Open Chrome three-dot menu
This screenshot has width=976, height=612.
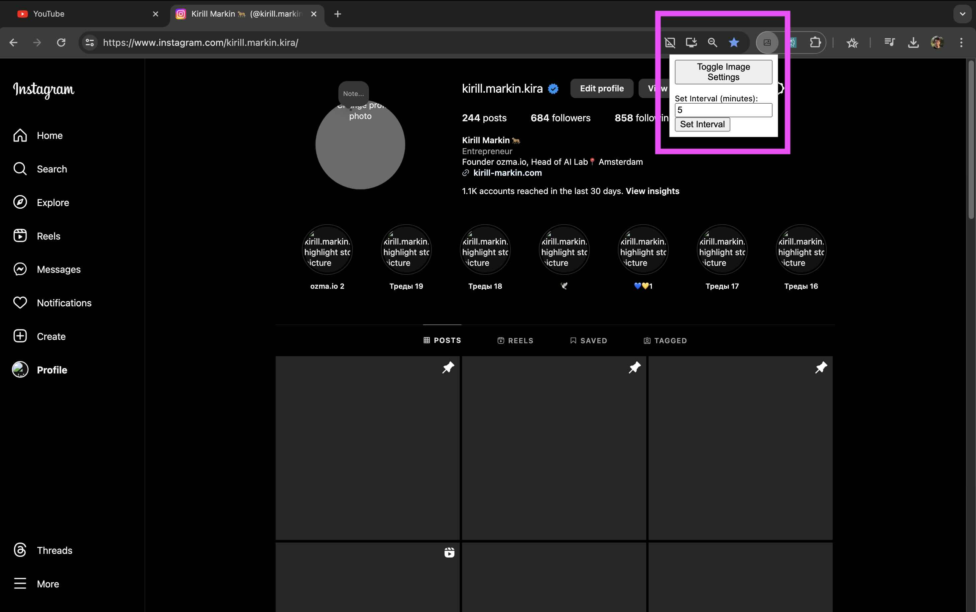coord(961,43)
